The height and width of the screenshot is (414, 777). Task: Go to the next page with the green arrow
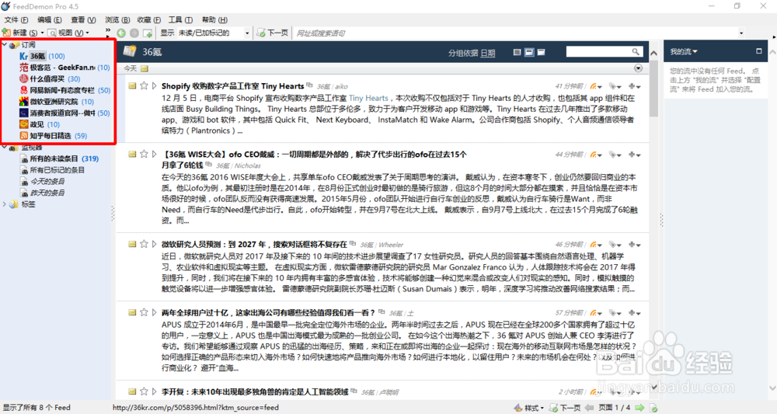tap(639, 408)
